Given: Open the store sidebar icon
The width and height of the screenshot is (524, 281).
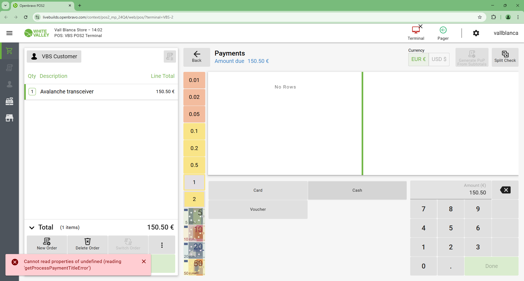Looking at the screenshot, I should [9, 118].
